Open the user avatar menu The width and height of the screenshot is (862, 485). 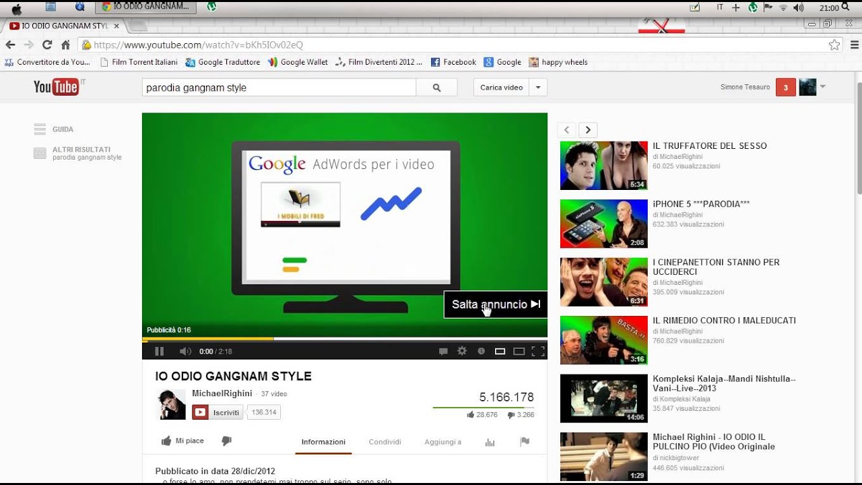(807, 88)
